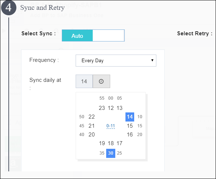
Task: Select hour 19 in the time picker
Action: pos(102,143)
